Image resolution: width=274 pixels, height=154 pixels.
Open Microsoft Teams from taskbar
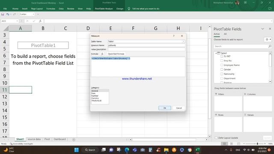pos(135,150)
